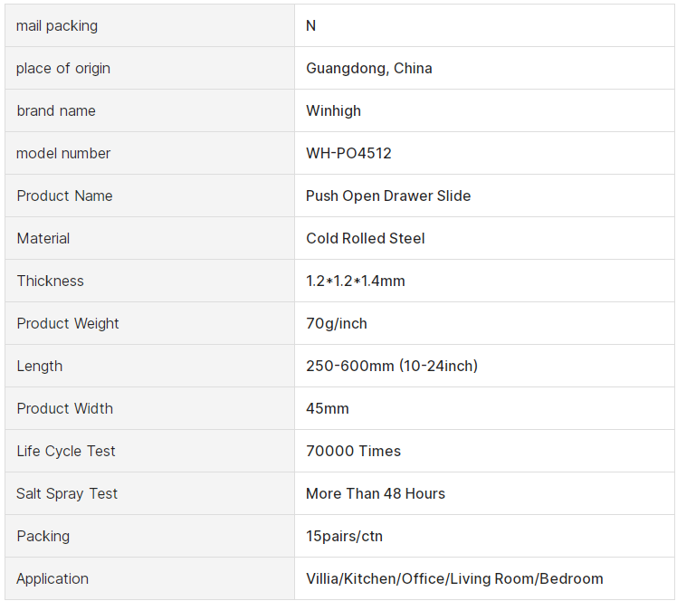The image size is (677, 601).
Task: Click the 'N' mail packing value
Action: pos(310,26)
